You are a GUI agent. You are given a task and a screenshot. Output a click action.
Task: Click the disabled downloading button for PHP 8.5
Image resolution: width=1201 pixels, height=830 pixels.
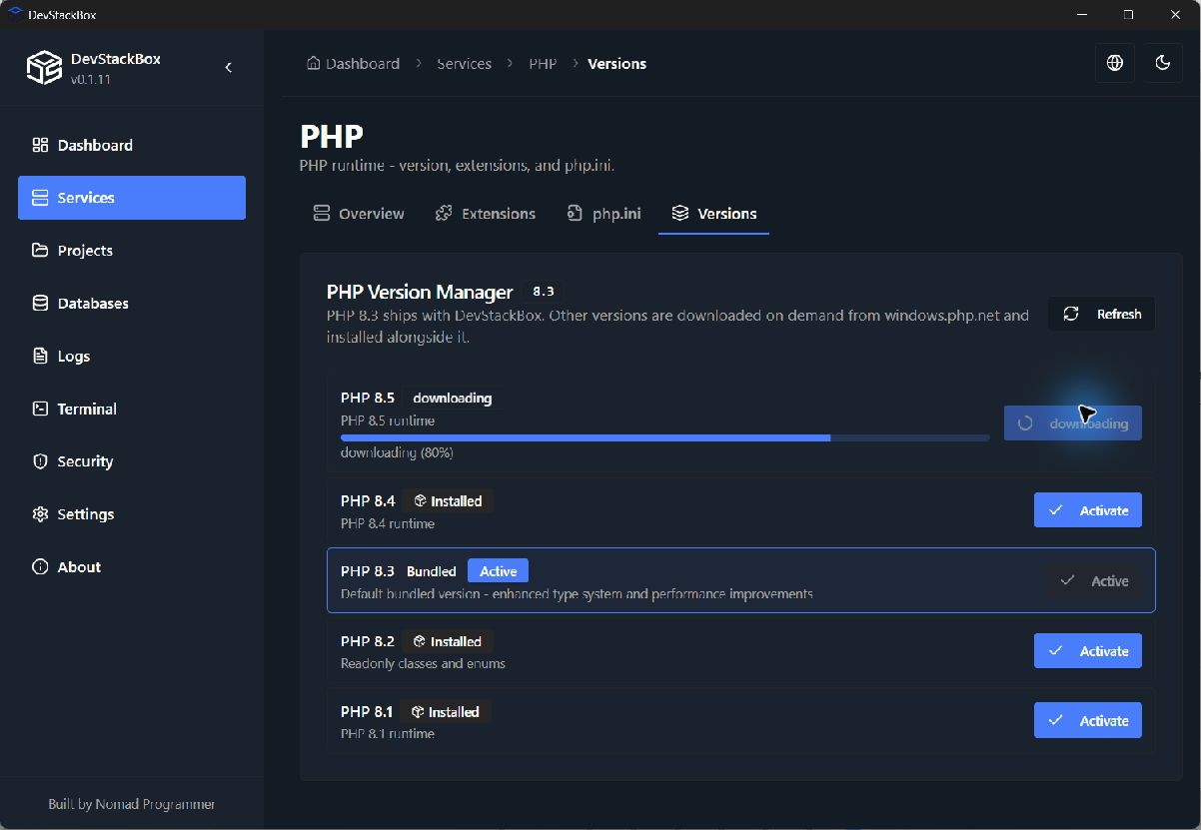click(1073, 423)
